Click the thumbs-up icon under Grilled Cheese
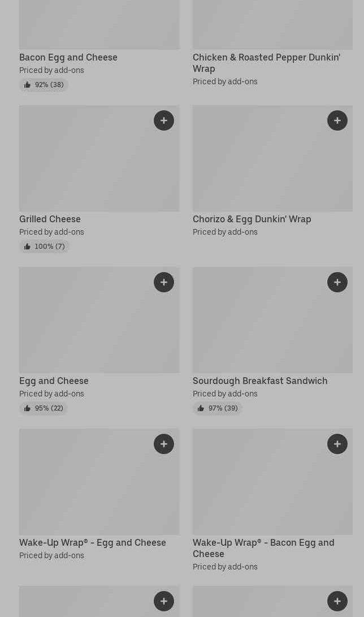 tap(27, 247)
